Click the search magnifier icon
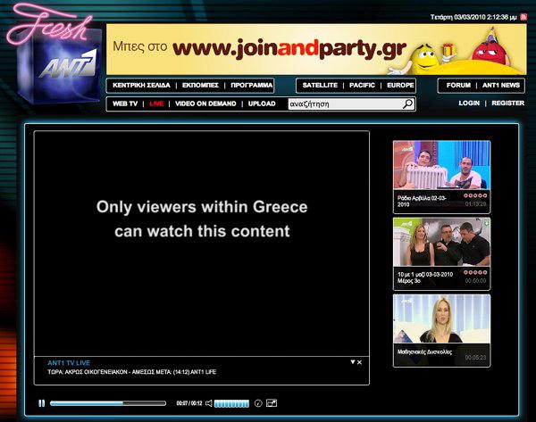 pyautogui.click(x=408, y=103)
